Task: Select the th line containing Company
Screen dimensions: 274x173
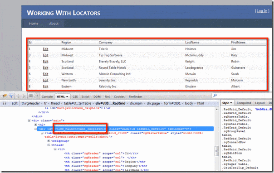Action: (x=106, y=166)
